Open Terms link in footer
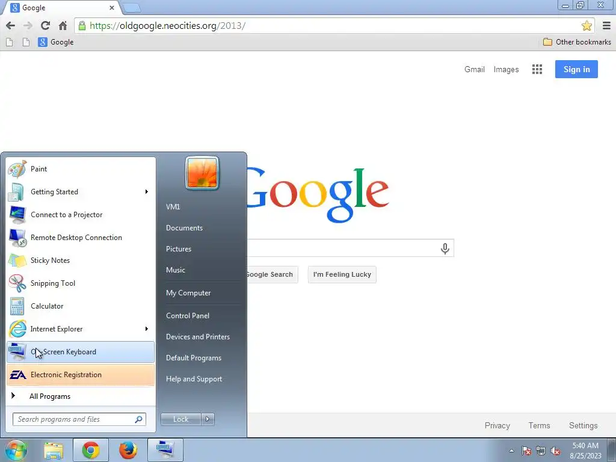Screen dimensions: 616x462 (x=540, y=425)
